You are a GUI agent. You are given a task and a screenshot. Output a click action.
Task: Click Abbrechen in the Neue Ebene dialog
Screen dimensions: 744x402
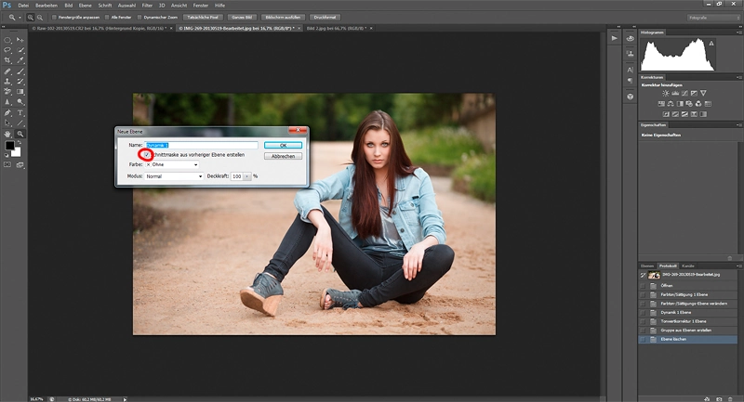283,156
